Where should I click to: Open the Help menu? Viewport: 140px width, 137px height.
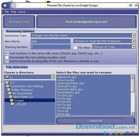pos(13,12)
